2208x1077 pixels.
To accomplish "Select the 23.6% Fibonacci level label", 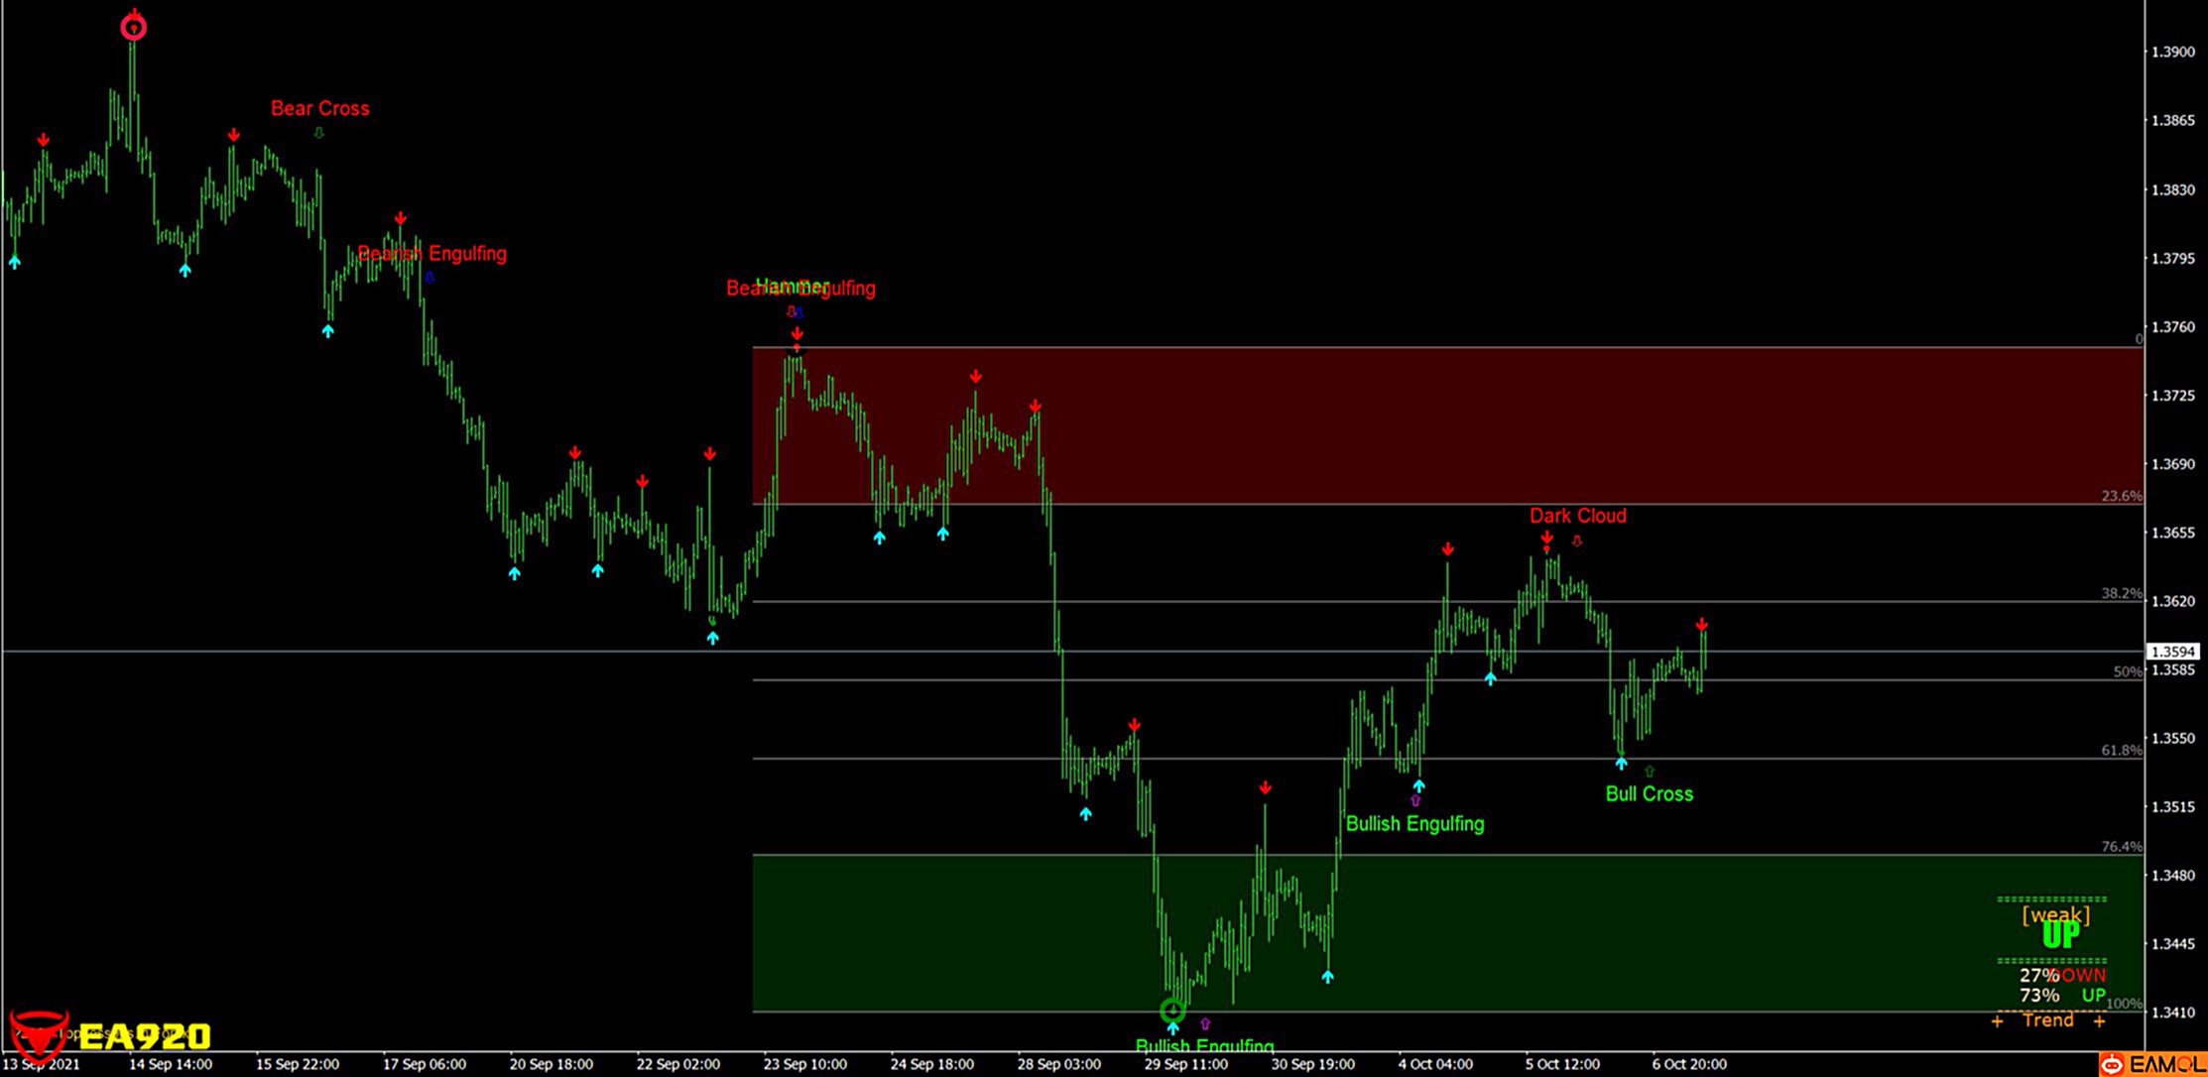I will [2121, 496].
